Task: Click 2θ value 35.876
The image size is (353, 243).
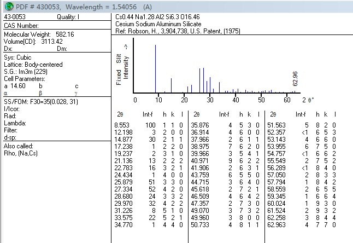Action: pyautogui.click(x=200, y=125)
